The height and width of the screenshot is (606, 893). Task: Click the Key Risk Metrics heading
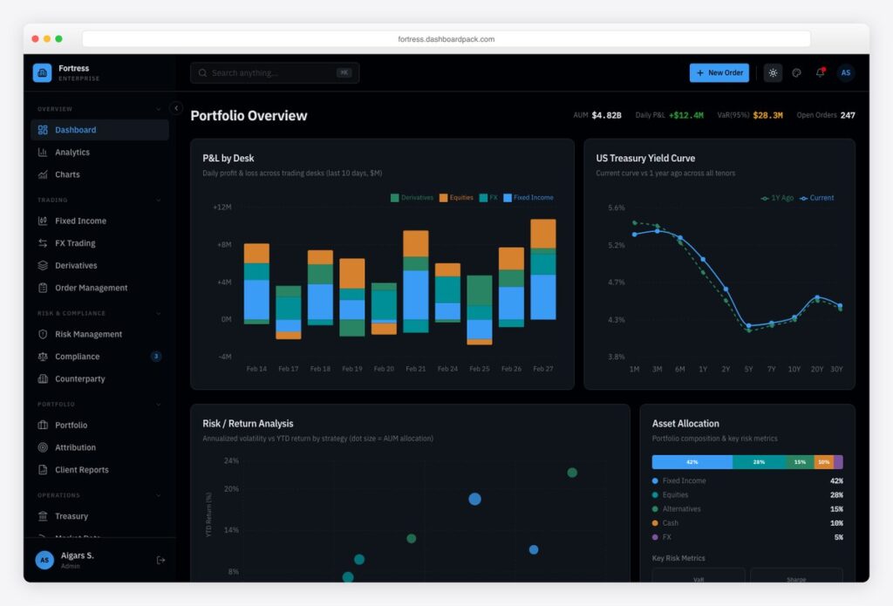(x=678, y=558)
